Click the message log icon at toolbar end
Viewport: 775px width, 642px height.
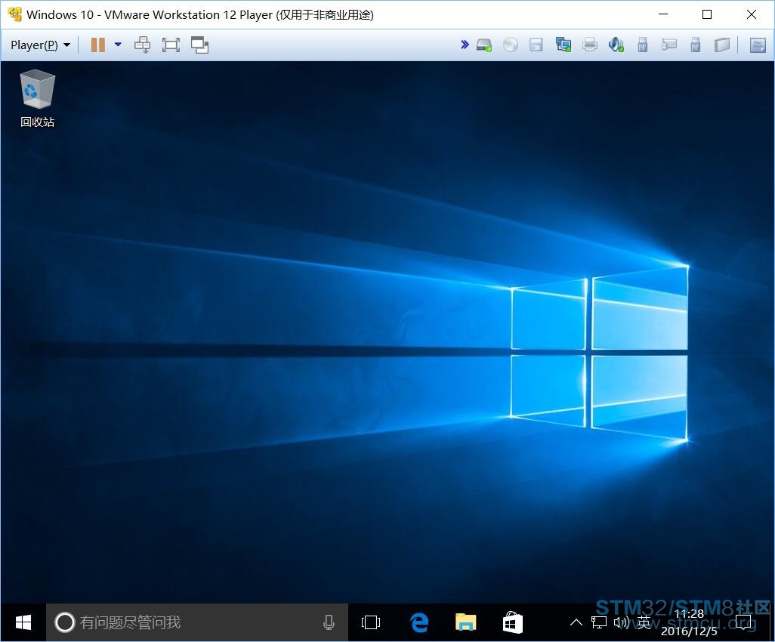tap(758, 45)
